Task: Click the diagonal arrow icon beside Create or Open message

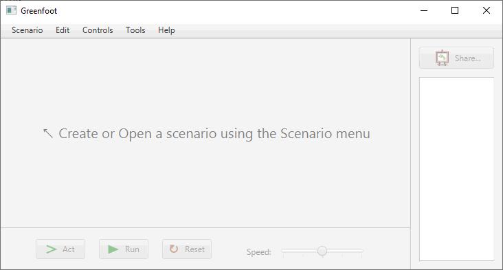Action: (x=48, y=133)
